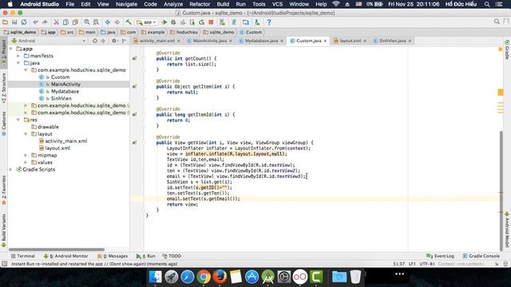Click the Search Everywhere magnifier icon
Viewport: 511px width, 287px height.
pyautogui.click(x=497, y=22)
